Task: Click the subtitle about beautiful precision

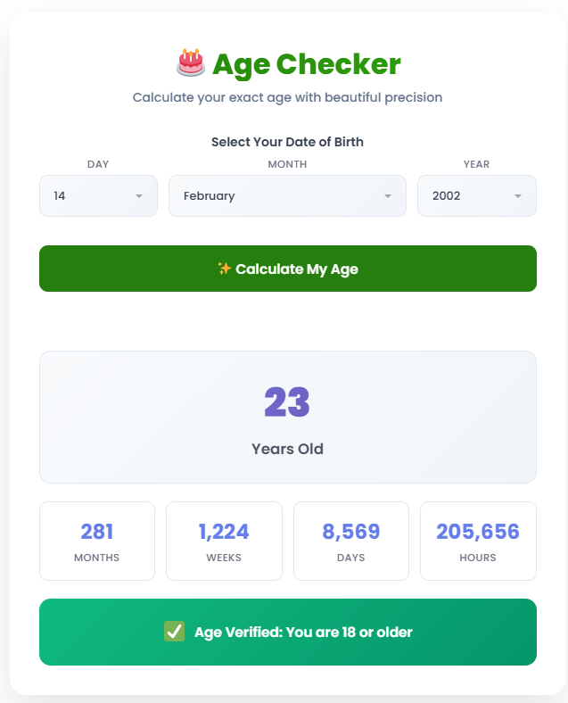Action: tap(288, 97)
